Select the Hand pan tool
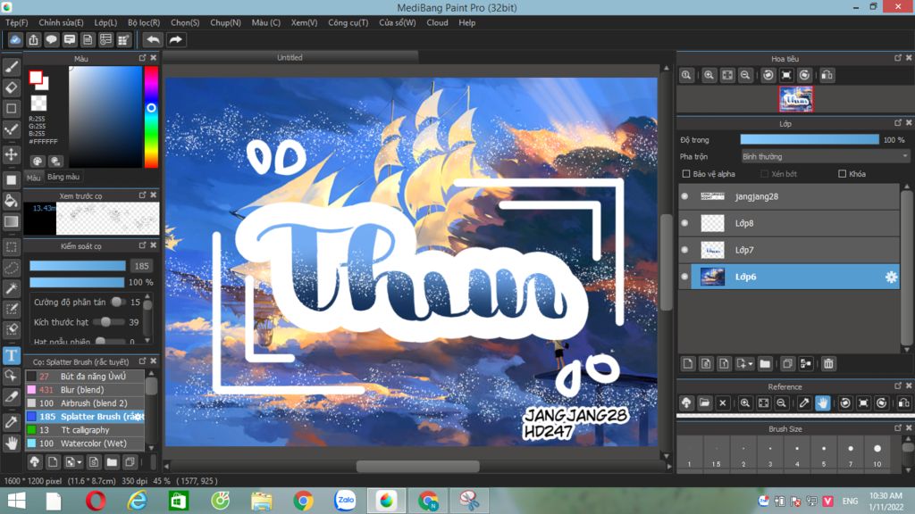915x514 pixels. tap(11, 443)
